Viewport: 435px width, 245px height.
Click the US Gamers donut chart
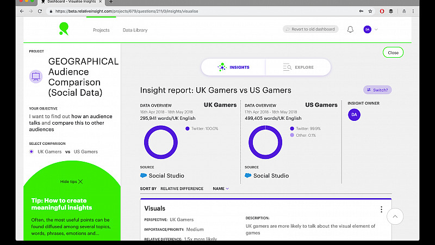tap(265, 142)
